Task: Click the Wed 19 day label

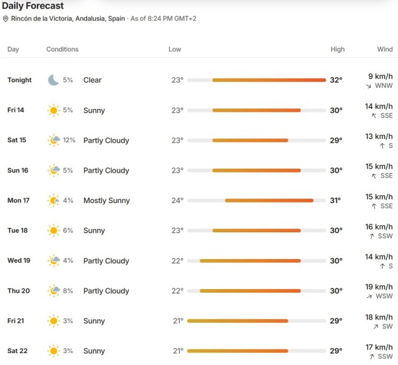Action: [19, 260]
